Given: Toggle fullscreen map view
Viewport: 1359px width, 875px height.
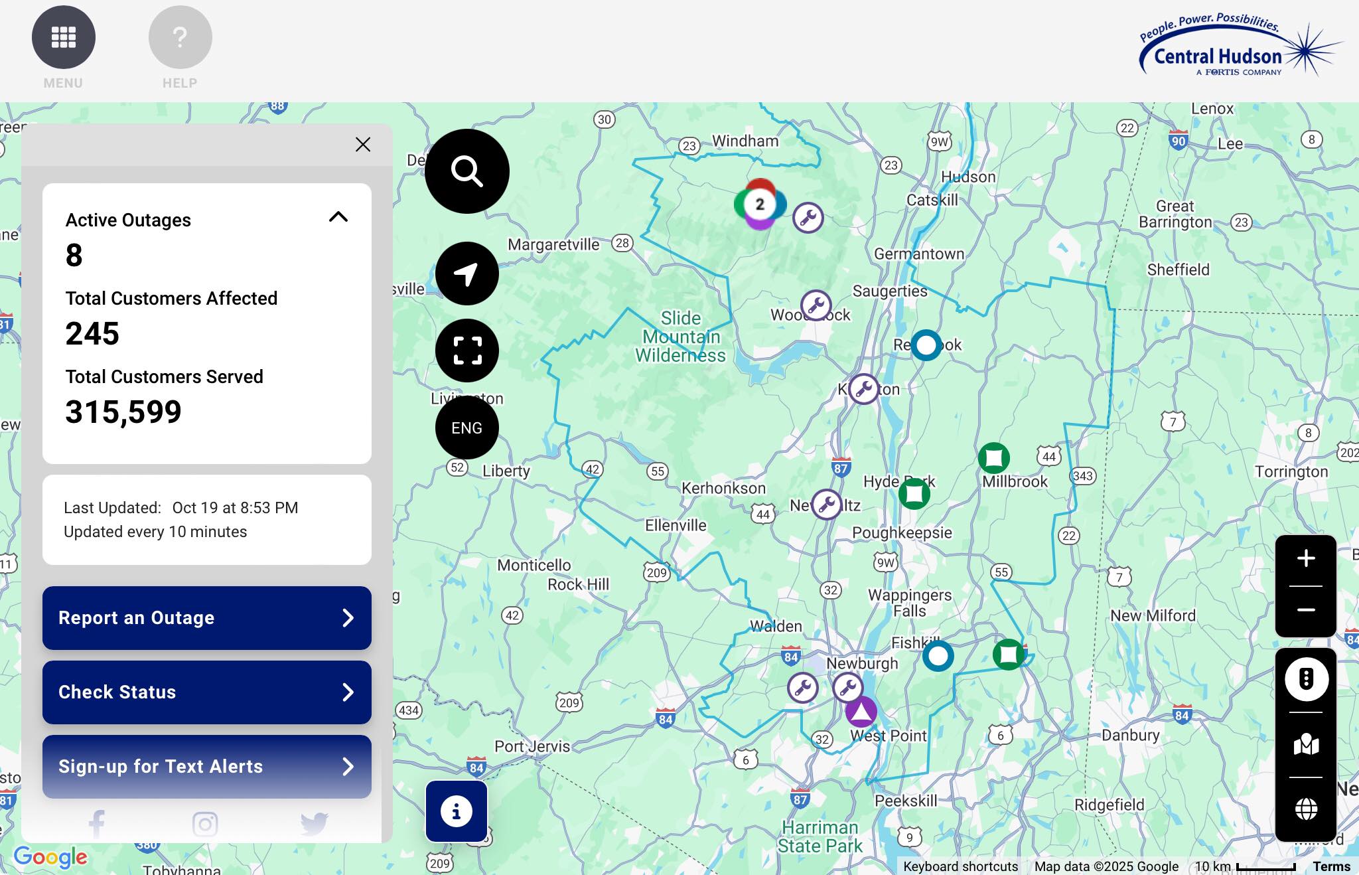Looking at the screenshot, I should click(x=467, y=351).
